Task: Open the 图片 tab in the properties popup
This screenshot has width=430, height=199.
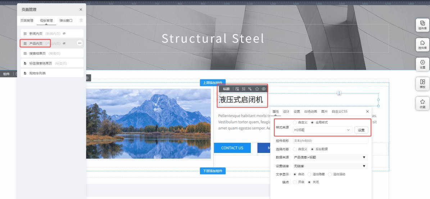Action: click(x=325, y=112)
